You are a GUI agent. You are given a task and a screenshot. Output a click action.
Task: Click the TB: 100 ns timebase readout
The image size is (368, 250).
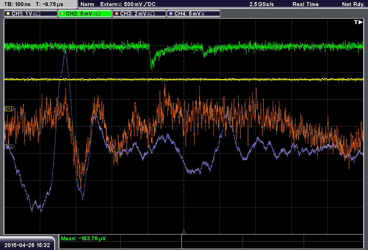[17, 4]
